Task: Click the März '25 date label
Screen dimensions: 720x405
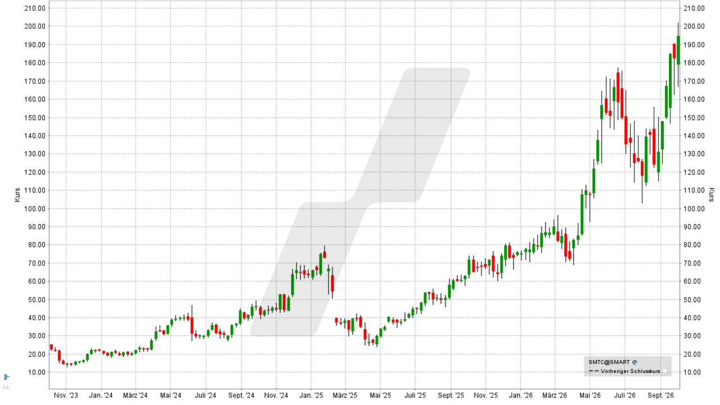Action: (x=344, y=395)
